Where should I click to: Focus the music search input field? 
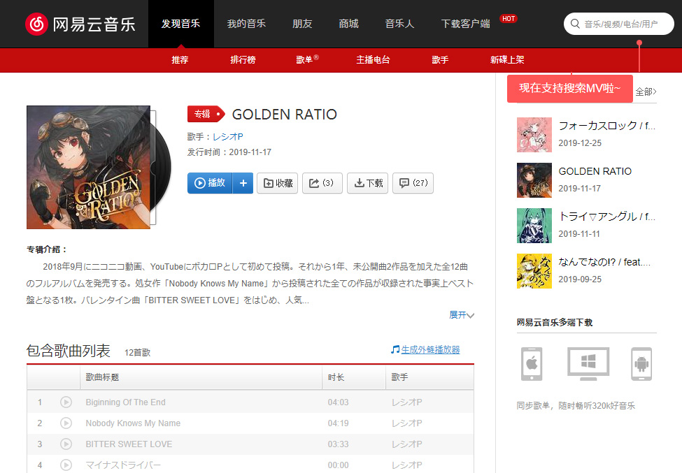point(625,24)
